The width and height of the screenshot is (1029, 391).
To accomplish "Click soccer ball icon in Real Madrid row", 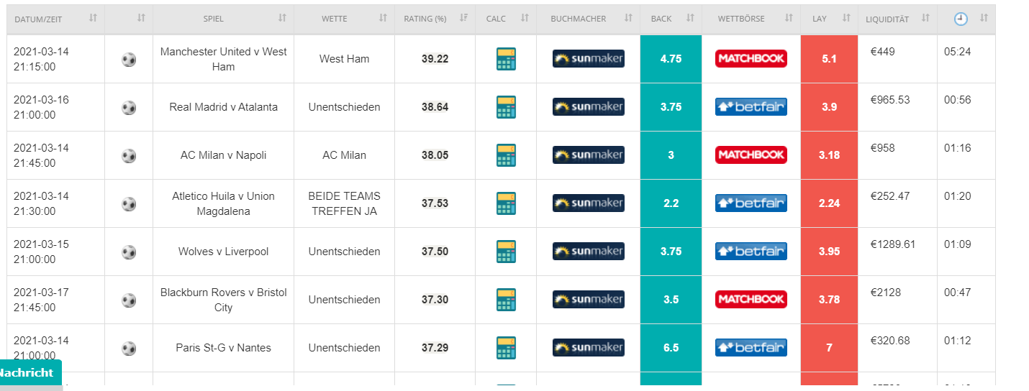I will (129, 108).
